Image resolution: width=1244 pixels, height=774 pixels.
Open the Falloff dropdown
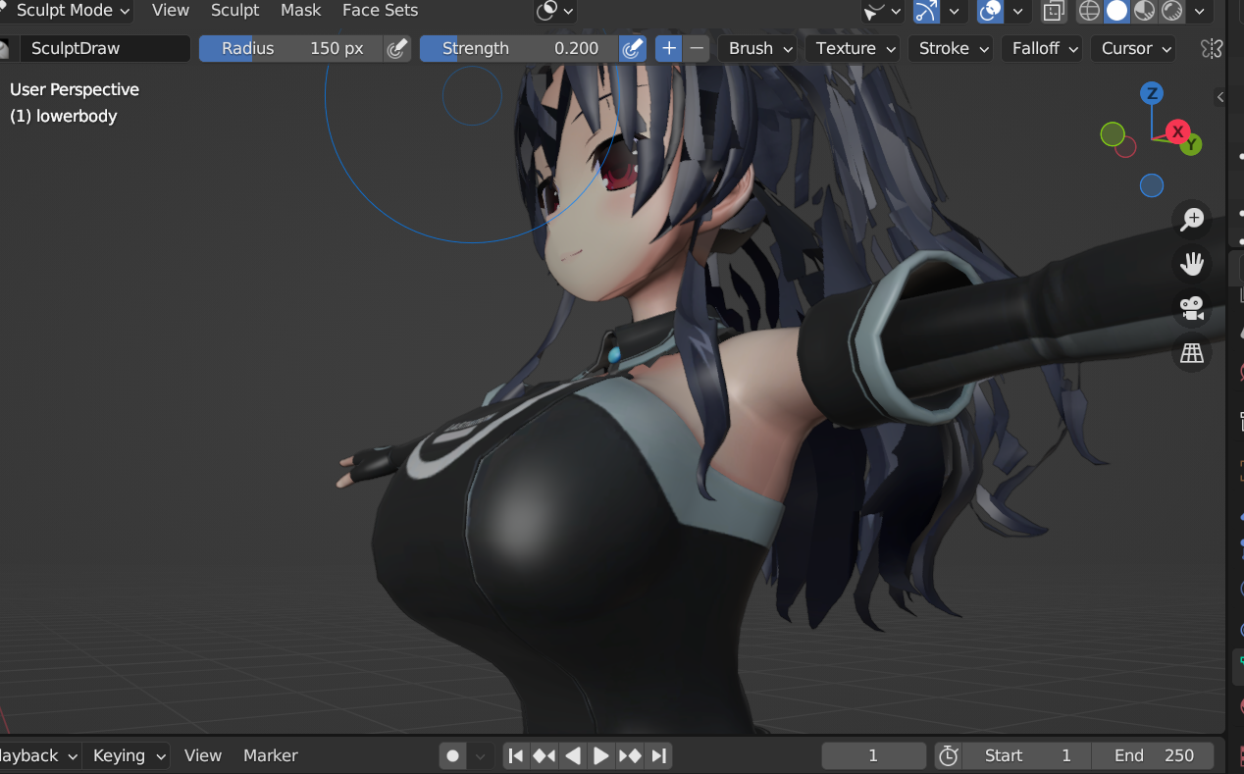click(1041, 48)
